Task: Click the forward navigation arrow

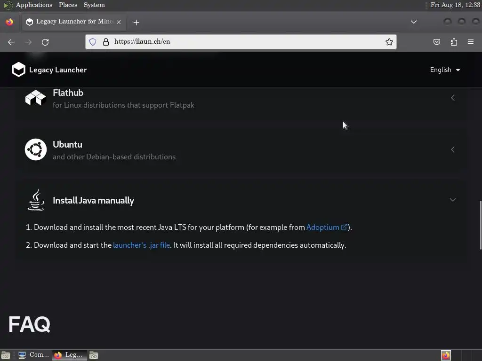Action: [28, 42]
